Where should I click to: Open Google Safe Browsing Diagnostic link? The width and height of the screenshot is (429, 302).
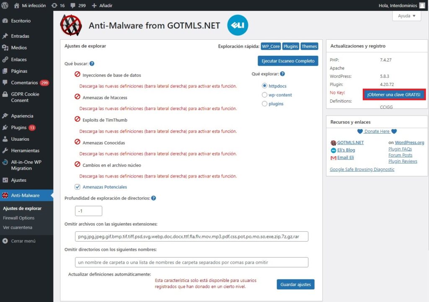click(x=362, y=169)
